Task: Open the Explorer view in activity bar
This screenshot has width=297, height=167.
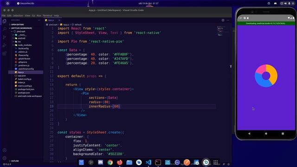Action: click(x=4, y=21)
